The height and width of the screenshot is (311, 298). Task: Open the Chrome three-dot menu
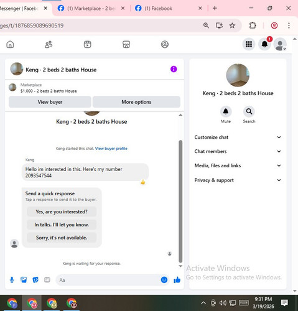289,26
